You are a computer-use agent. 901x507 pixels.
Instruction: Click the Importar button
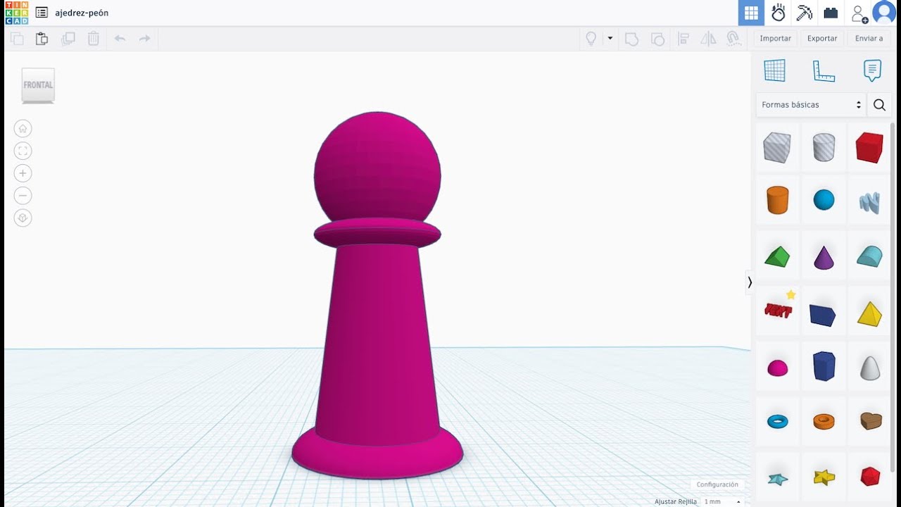776,39
